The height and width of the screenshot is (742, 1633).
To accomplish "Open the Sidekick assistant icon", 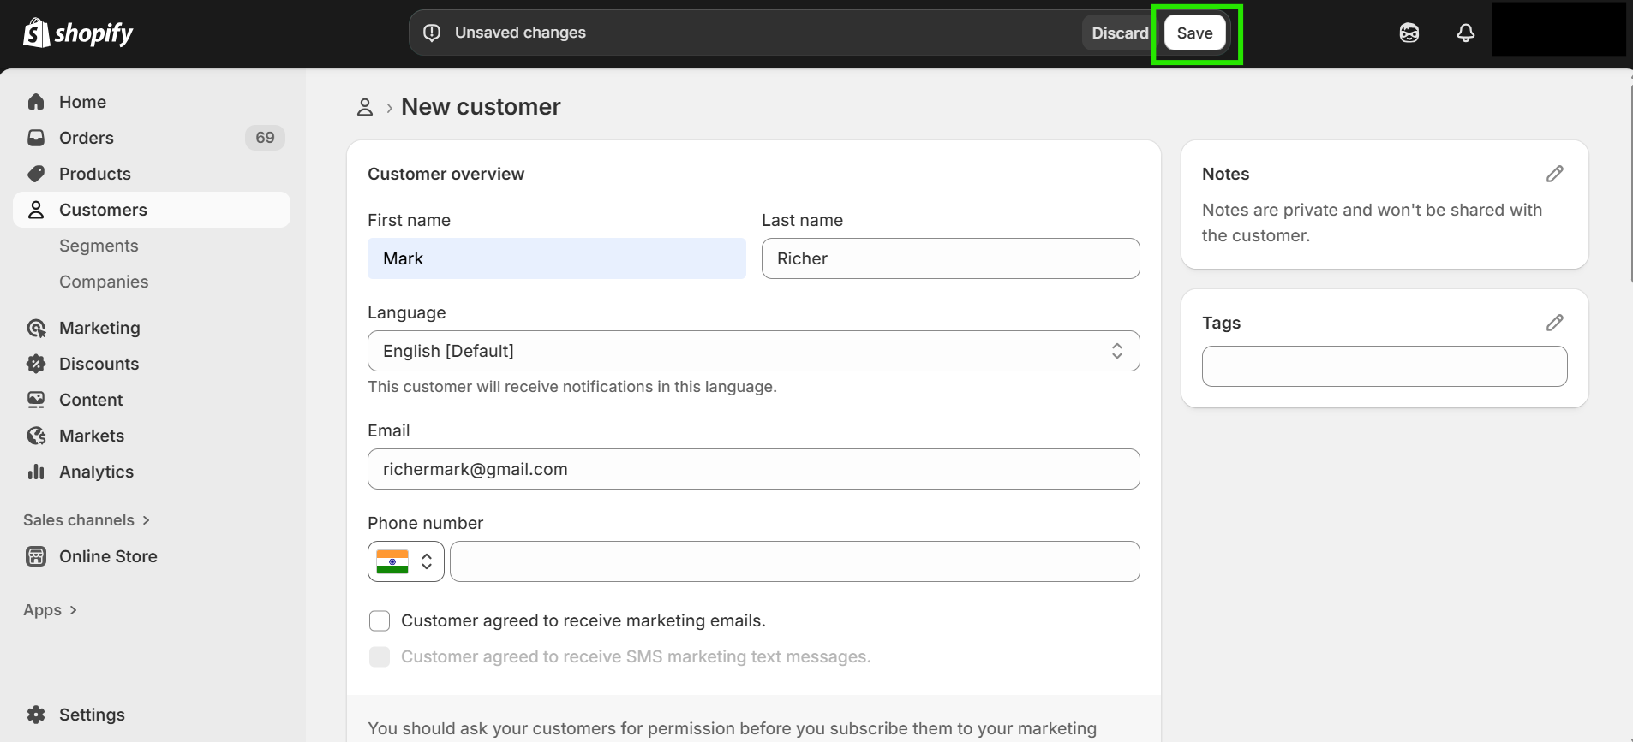I will pyautogui.click(x=1409, y=33).
